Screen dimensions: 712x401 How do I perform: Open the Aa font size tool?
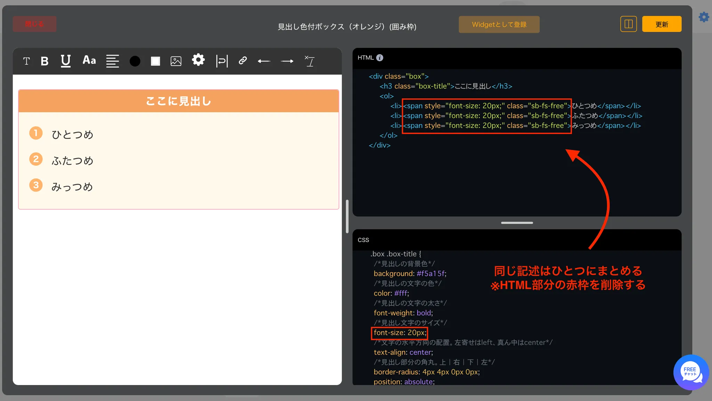tap(89, 60)
